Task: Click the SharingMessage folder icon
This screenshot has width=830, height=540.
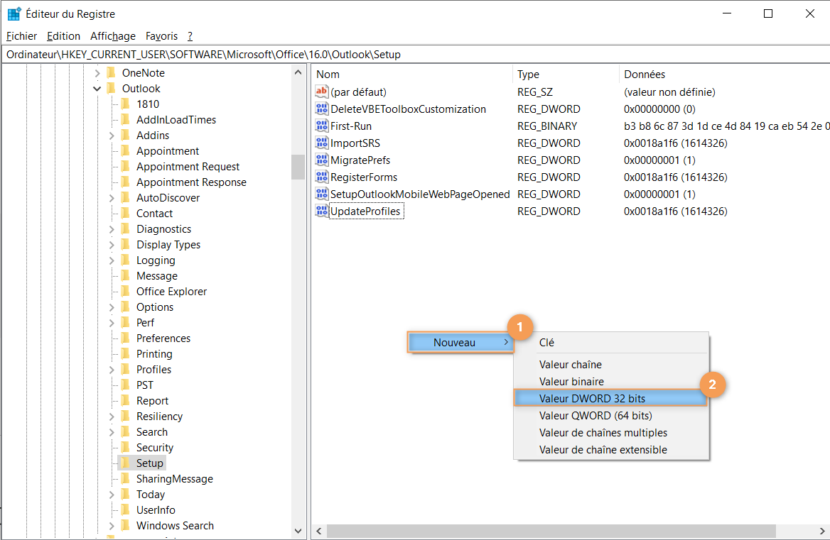Action: [x=126, y=478]
